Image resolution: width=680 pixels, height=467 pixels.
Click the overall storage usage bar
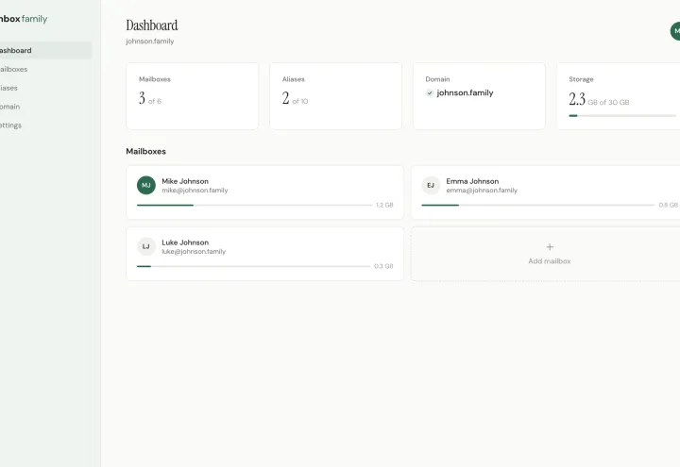pos(622,116)
